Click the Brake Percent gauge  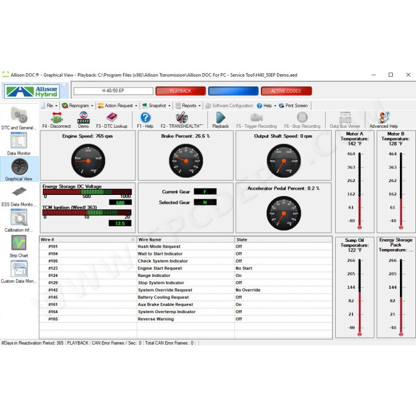click(186, 161)
